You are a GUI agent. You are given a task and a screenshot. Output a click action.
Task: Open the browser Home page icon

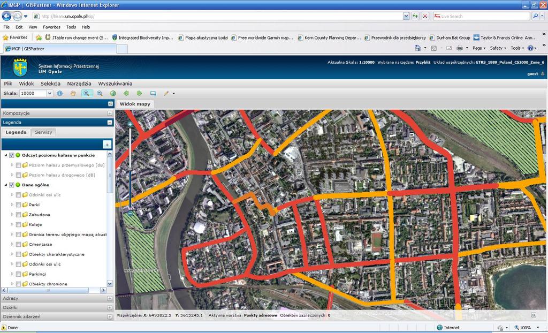(417, 48)
